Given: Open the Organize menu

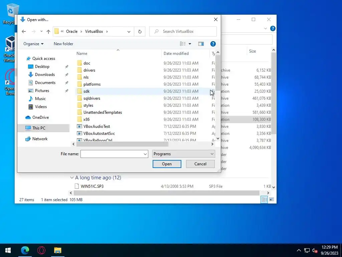Looking at the screenshot, I should click(x=33, y=44).
